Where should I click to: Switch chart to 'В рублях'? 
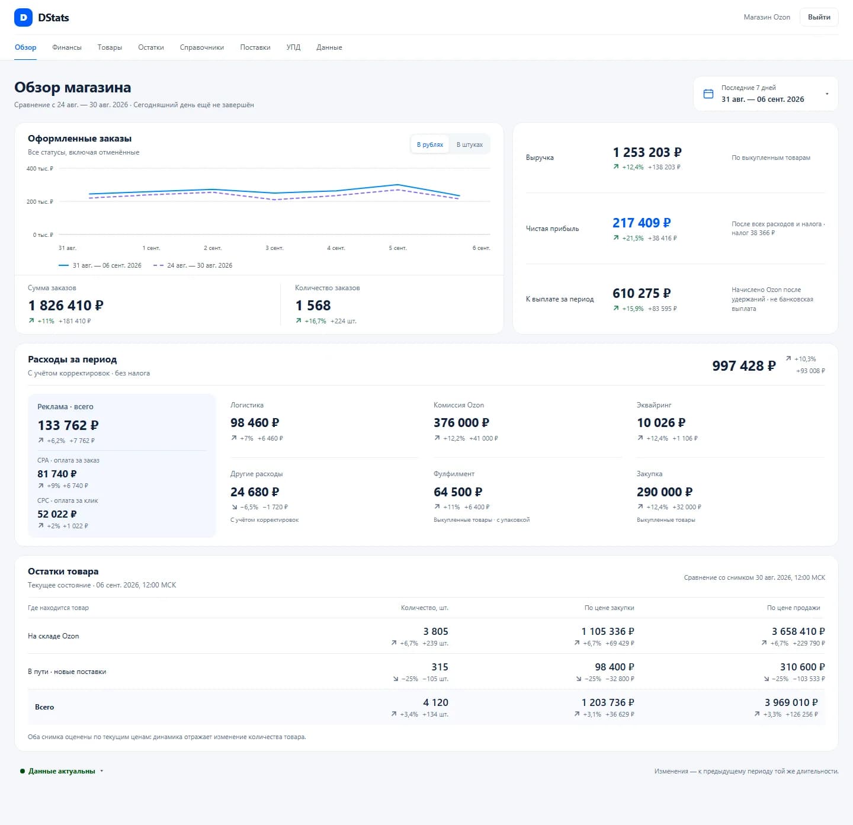[x=430, y=145]
